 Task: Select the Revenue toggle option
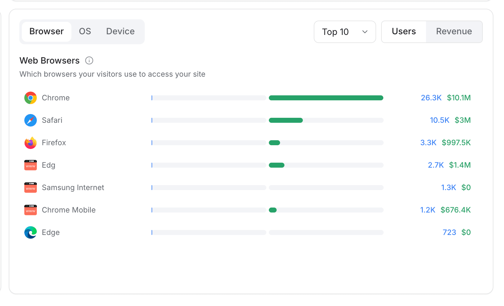454,31
